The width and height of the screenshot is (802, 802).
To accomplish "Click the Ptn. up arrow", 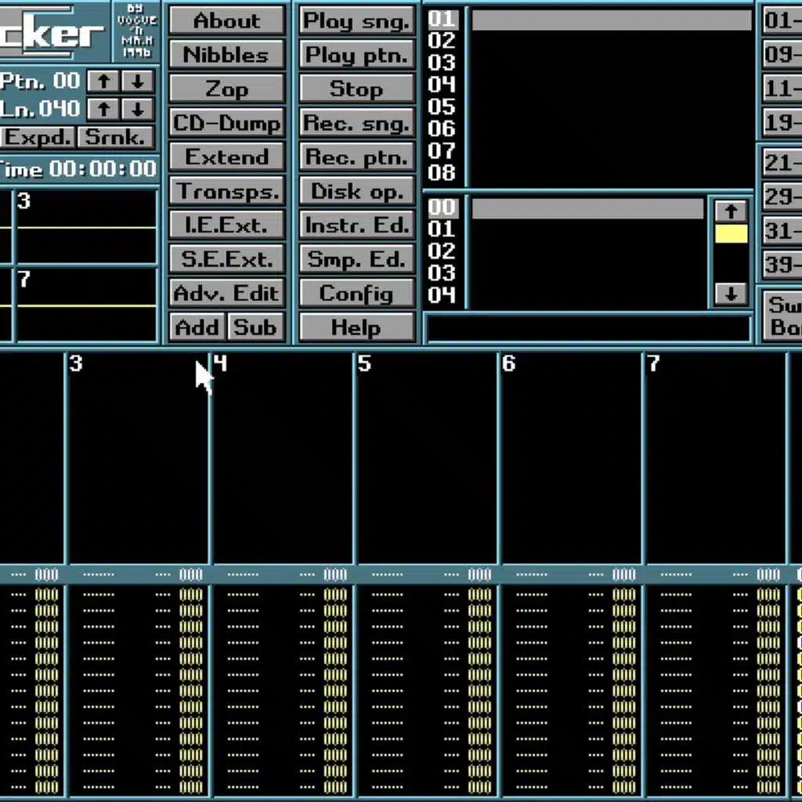I will [x=103, y=81].
